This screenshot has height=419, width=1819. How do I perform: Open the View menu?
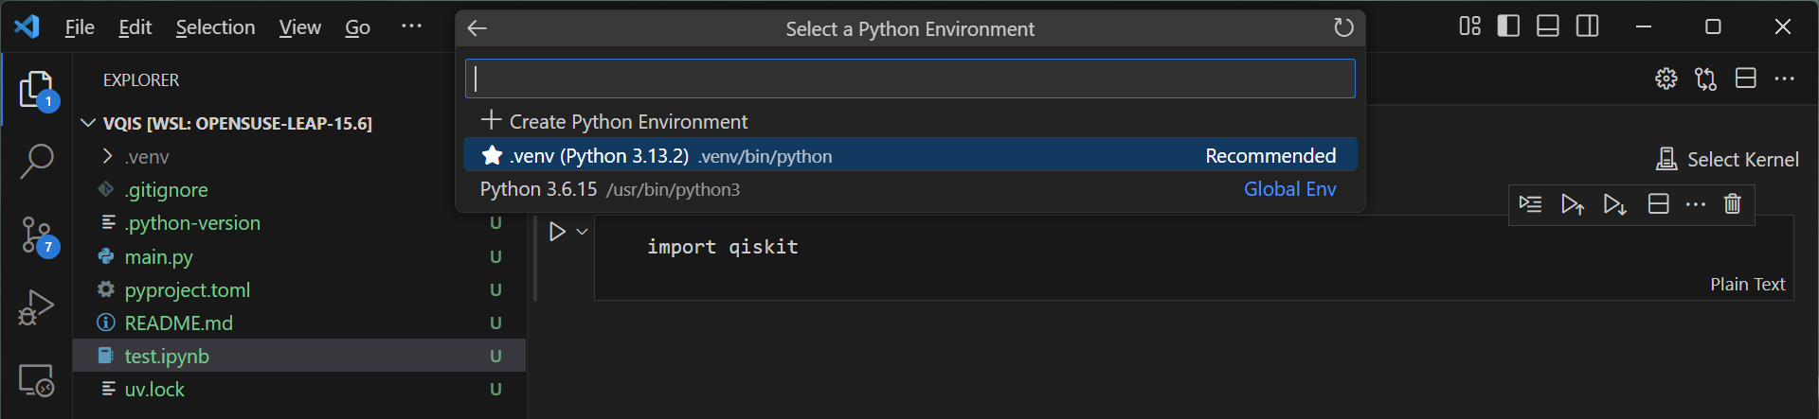(x=299, y=27)
